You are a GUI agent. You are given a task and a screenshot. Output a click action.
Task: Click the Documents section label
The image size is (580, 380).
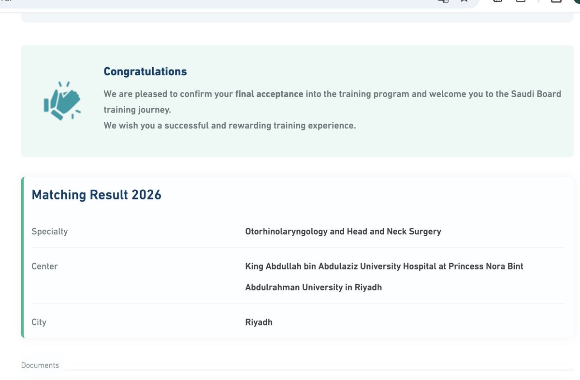(x=40, y=365)
